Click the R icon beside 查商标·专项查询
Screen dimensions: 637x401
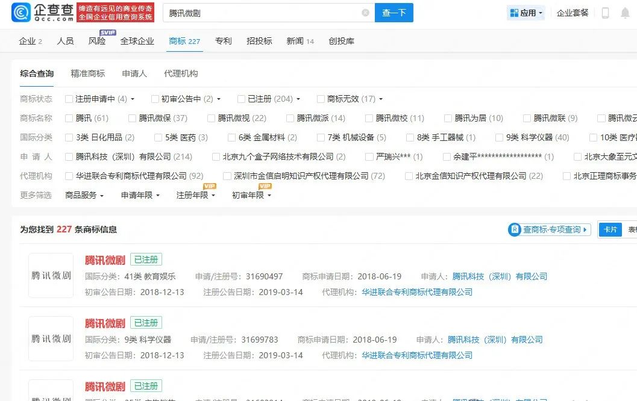click(x=514, y=229)
